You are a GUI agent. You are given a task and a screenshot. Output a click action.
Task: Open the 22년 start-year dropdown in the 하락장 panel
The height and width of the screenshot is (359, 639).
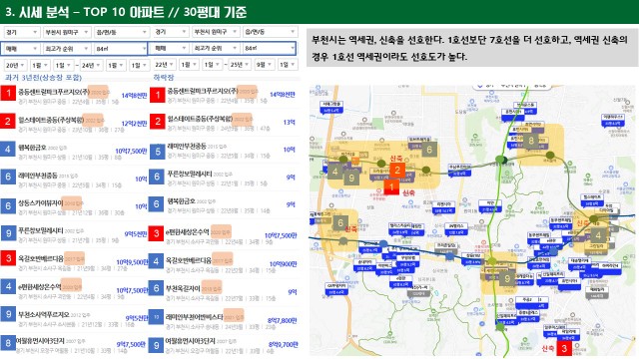[x=164, y=64]
